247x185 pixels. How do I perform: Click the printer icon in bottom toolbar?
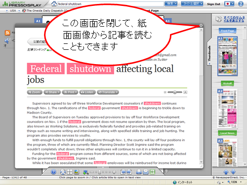pyautogui.click(x=139, y=172)
